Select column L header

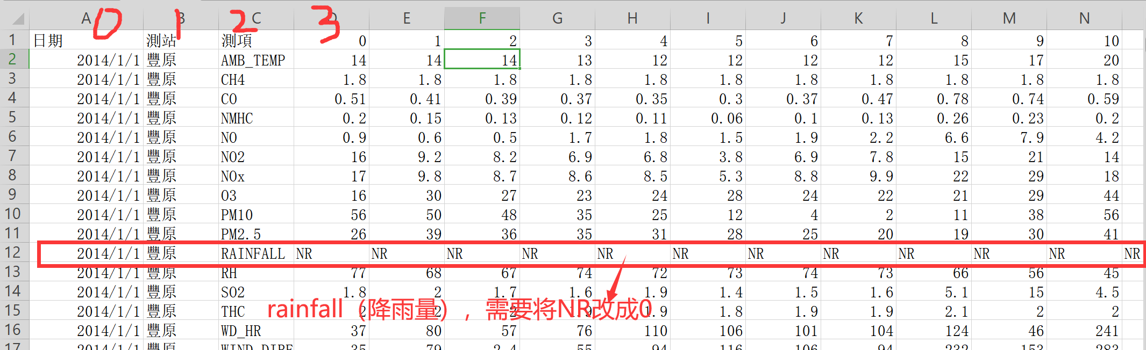pyautogui.click(x=934, y=18)
